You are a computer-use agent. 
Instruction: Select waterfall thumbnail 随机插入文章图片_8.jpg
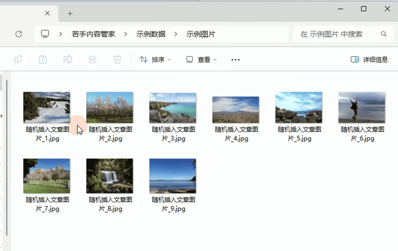coord(110,176)
